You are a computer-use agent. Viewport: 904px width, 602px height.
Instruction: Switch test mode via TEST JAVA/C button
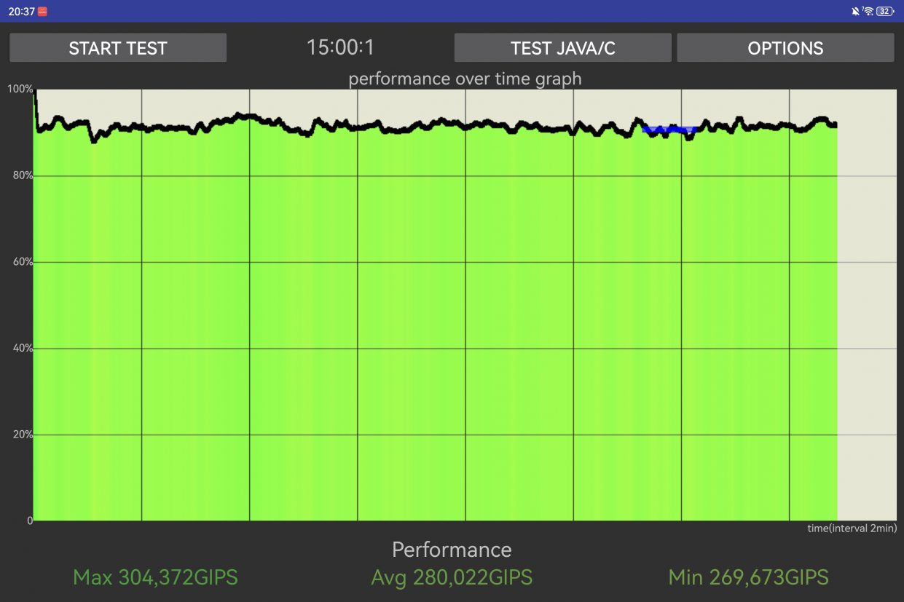click(x=563, y=48)
